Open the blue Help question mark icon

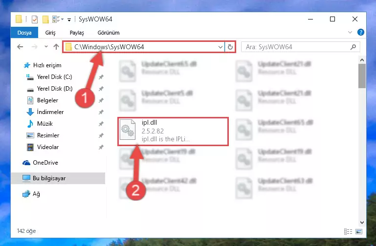point(361,32)
